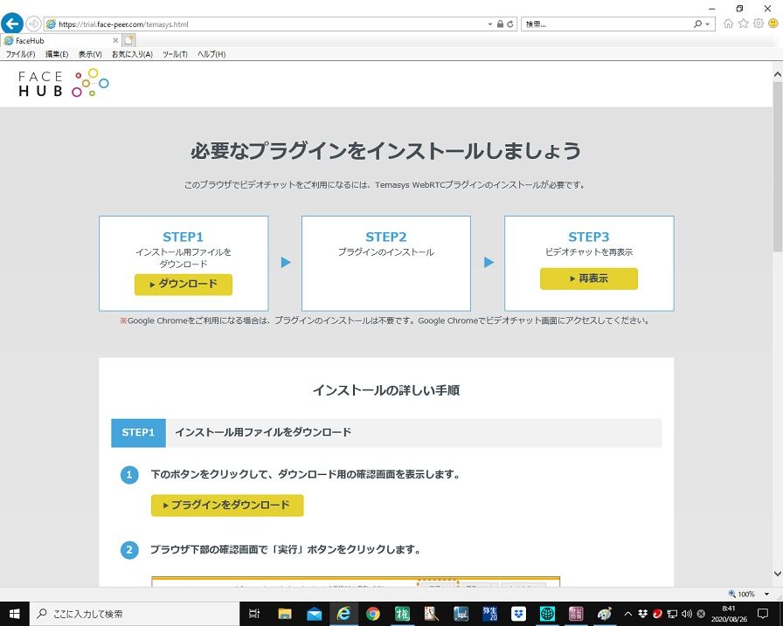Click the STEP2 プラグインのインストール box

pos(386,264)
